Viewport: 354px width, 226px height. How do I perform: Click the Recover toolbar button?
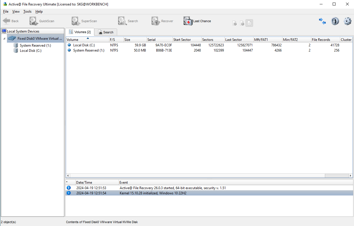pyautogui.click(x=162, y=21)
